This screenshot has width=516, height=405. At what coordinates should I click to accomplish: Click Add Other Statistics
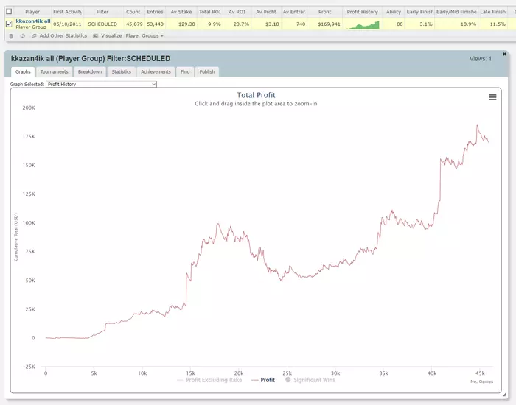(63, 36)
